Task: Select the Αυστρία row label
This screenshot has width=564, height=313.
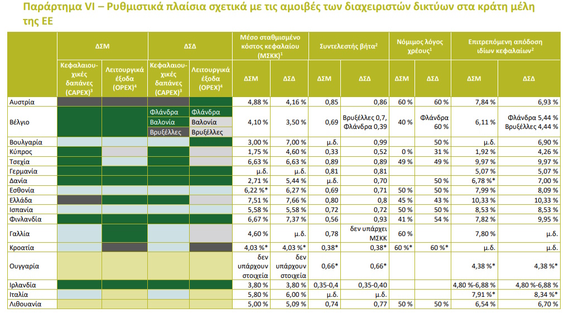Action: [23, 102]
